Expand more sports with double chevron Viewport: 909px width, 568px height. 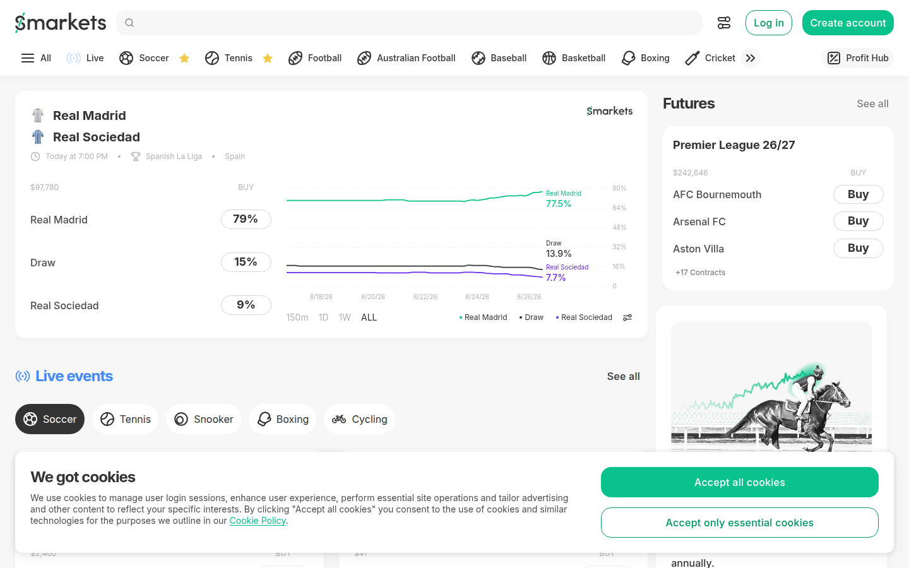point(751,58)
